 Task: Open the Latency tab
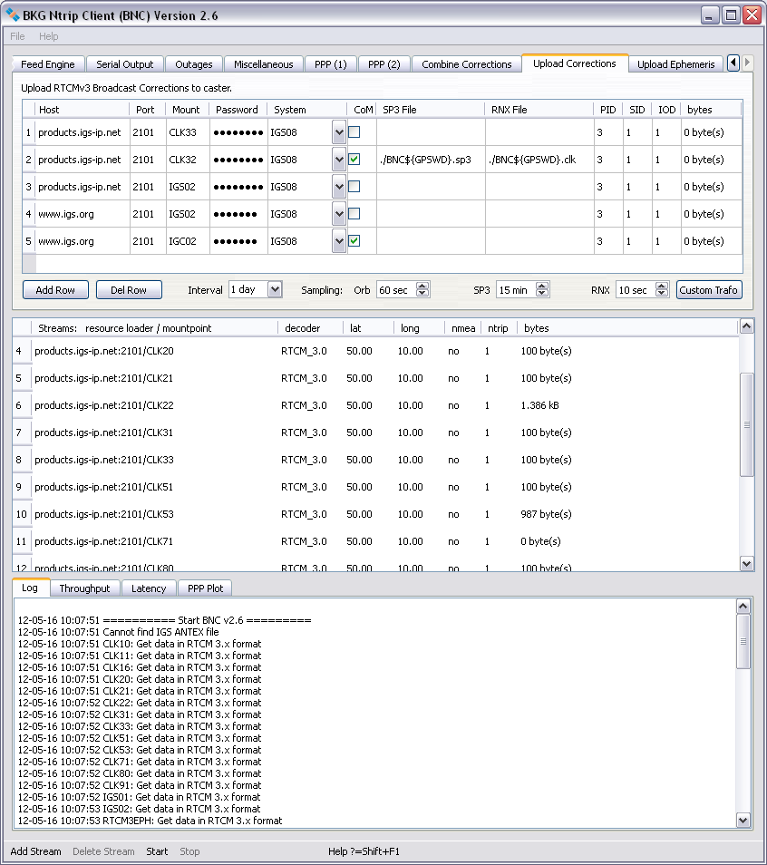[x=149, y=588]
